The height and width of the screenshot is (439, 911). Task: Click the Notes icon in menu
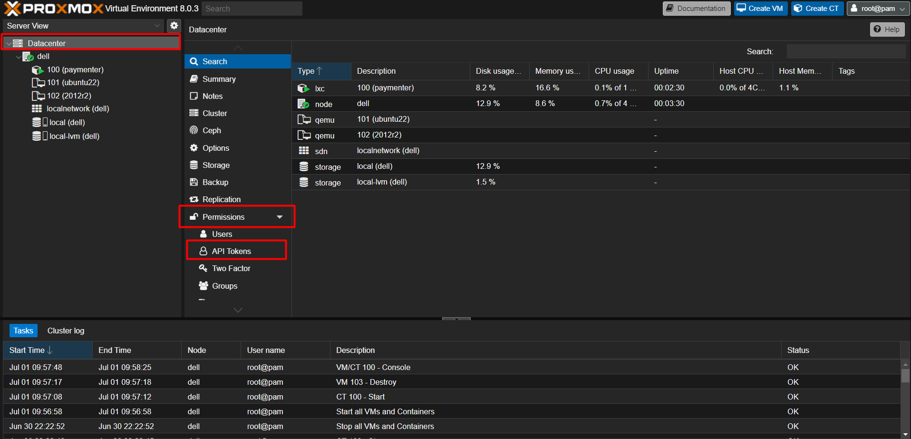[x=194, y=96]
